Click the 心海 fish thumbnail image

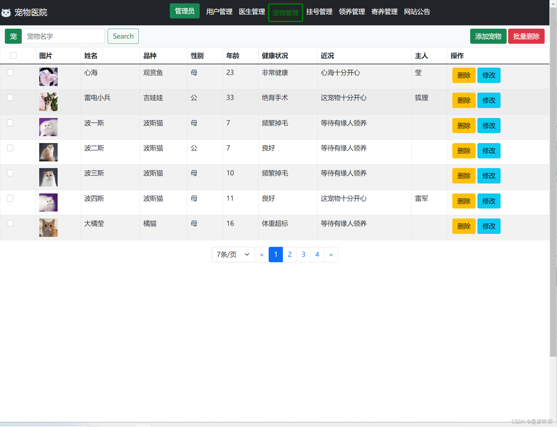(48, 77)
